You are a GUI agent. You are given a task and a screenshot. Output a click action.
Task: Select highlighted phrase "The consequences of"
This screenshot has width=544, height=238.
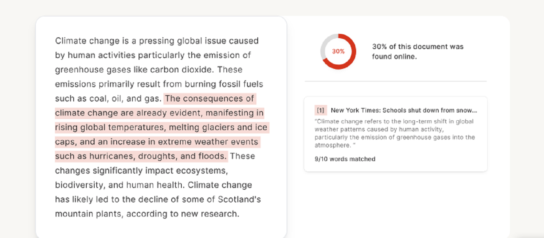click(x=210, y=99)
